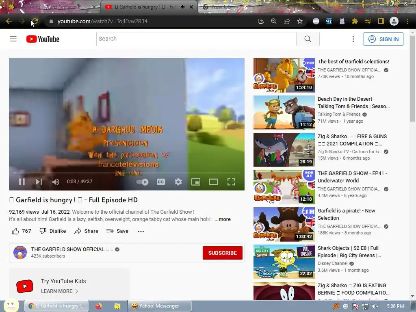Click the SIGN IN button
Image resolution: width=416 pixels, height=312 pixels.
pos(383,39)
